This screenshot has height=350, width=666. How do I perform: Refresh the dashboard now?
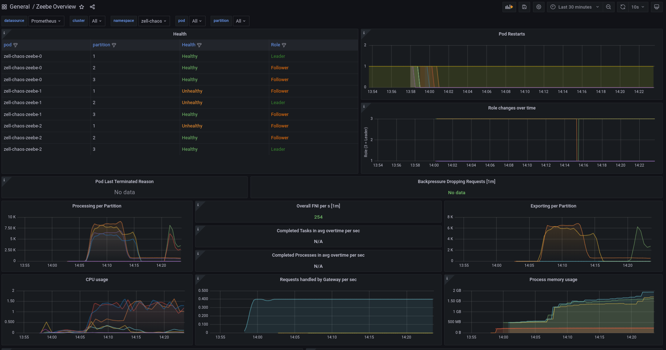tap(623, 7)
